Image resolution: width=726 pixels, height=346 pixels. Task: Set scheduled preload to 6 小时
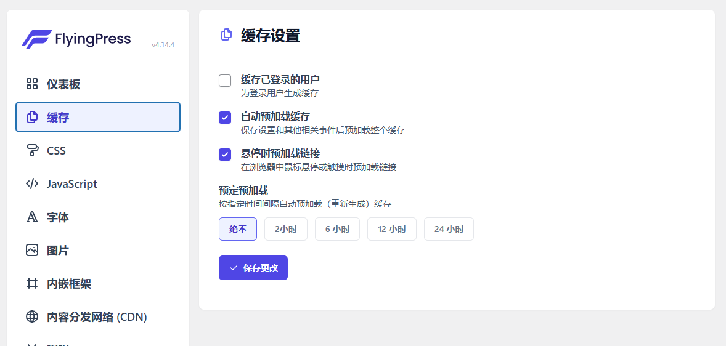(x=337, y=229)
